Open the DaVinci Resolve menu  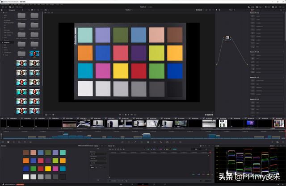(x=5, y=4)
